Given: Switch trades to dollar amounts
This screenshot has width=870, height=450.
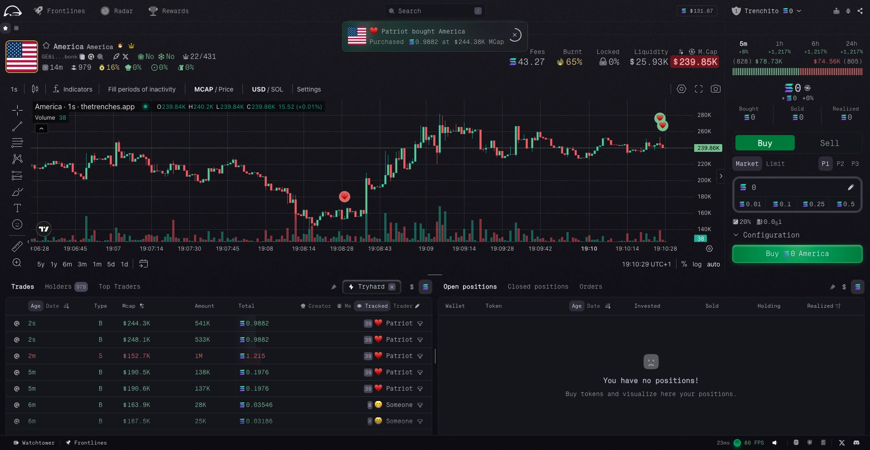Looking at the screenshot, I should [412, 287].
